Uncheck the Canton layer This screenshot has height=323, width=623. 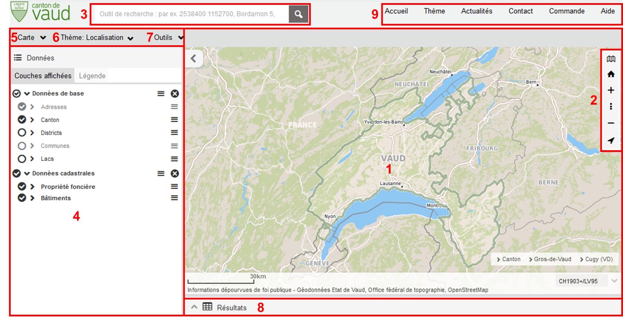point(22,120)
